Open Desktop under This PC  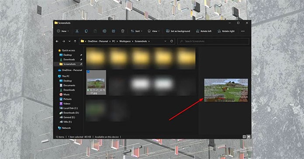coord(67,81)
